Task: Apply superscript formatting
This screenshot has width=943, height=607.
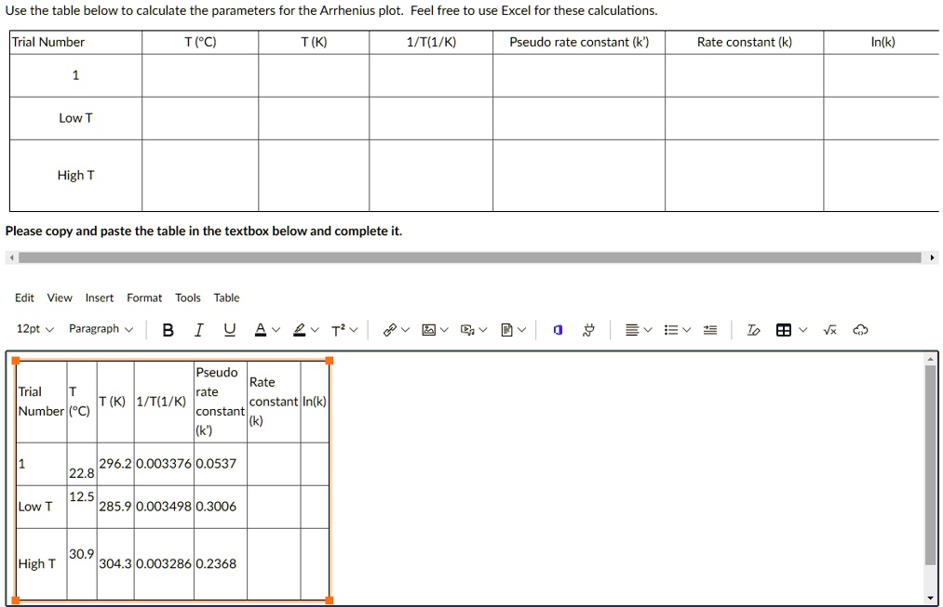Action: click(x=338, y=329)
